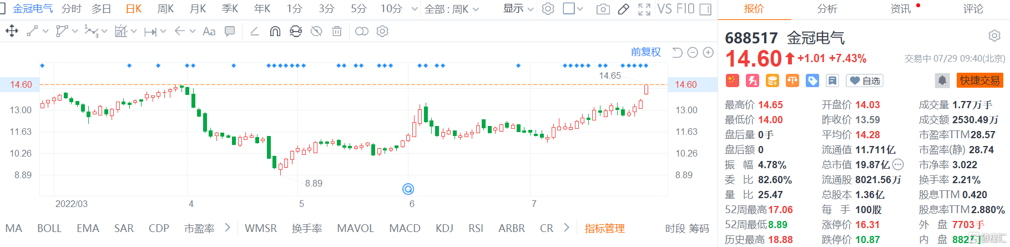The width and height of the screenshot is (1010, 247).
Task: Take a chart screenshot with camera icon
Action: 603,9
